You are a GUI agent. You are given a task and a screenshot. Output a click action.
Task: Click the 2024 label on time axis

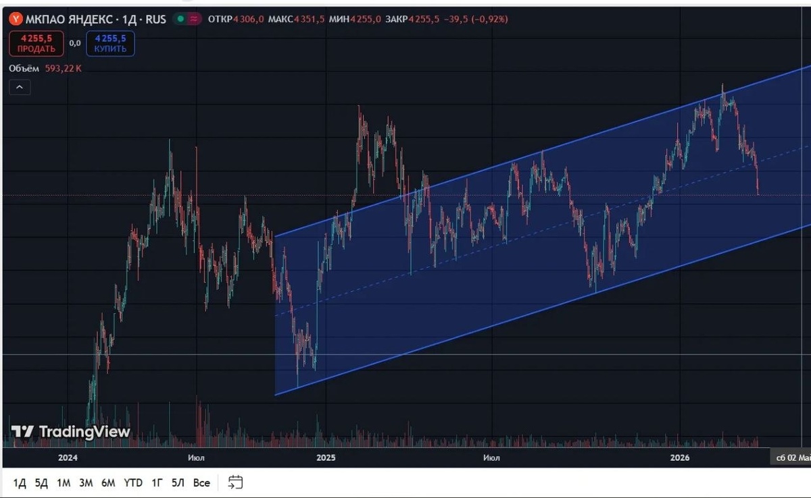pos(68,458)
